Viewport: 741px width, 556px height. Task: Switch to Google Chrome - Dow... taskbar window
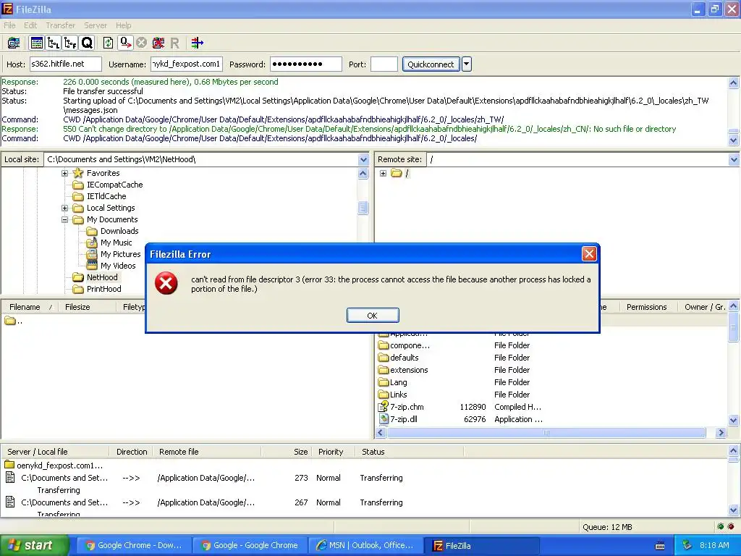click(133, 545)
